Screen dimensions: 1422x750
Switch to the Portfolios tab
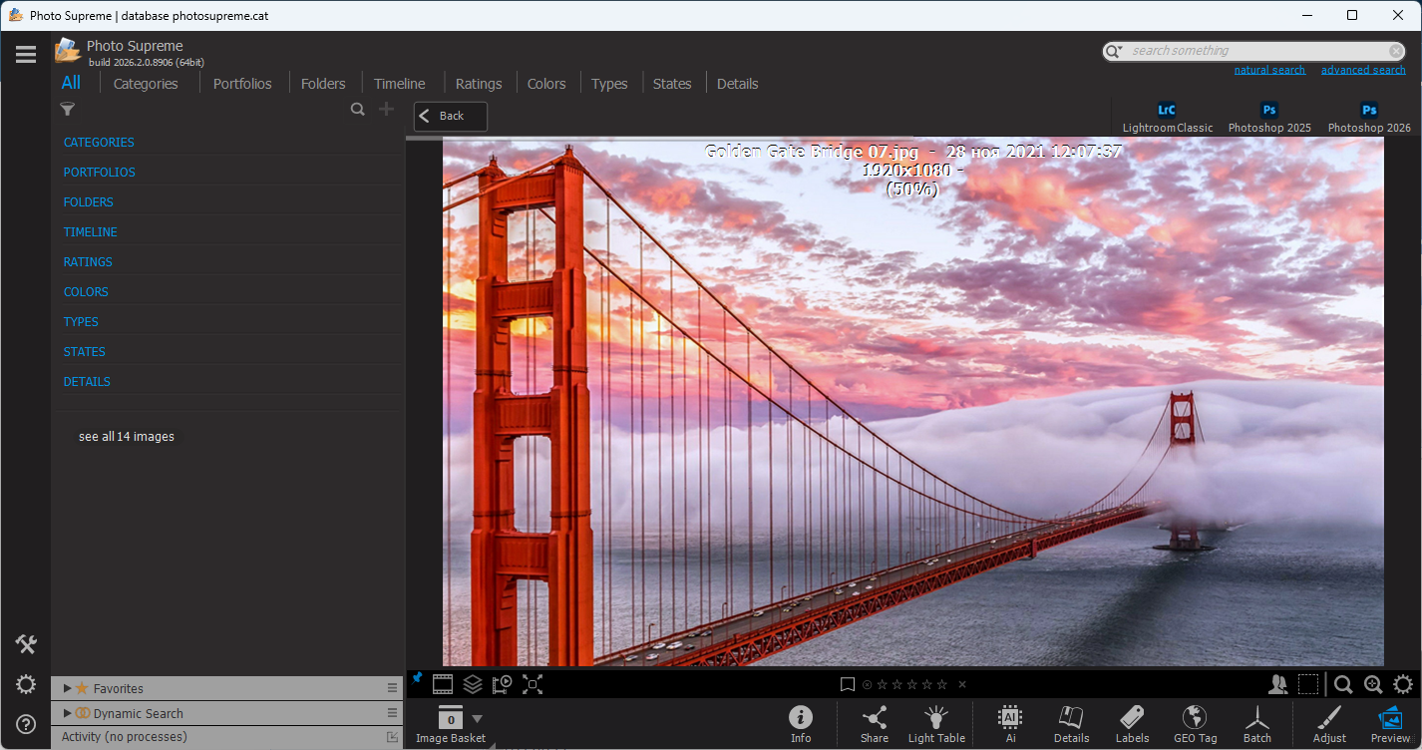pyautogui.click(x=242, y=84)
